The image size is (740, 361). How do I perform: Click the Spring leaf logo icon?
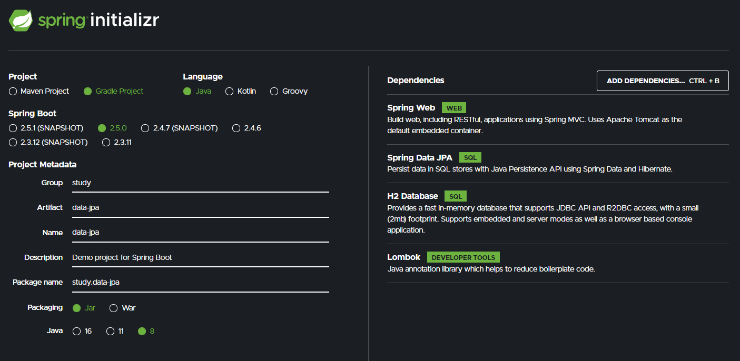(x=21, y=20)
